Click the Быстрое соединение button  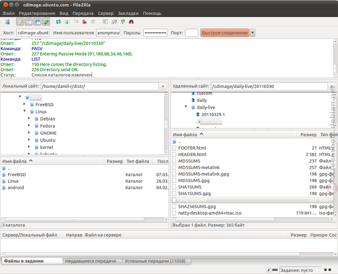click(x=225, y=33)
